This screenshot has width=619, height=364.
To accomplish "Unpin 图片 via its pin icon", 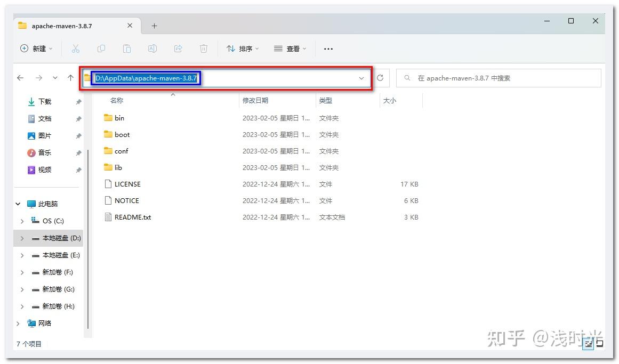I will (78, 136).
